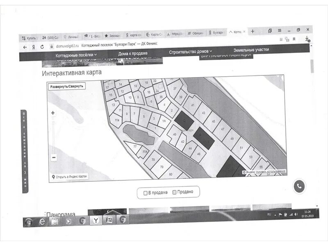This screenshot has width=328, height=246.
Task: Close the active Котте tab
Action: [244, 32]
